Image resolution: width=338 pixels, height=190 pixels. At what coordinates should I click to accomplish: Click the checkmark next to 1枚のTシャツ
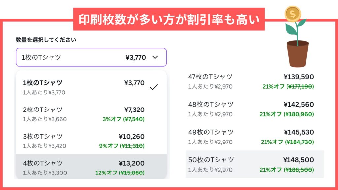coord(154,87)
